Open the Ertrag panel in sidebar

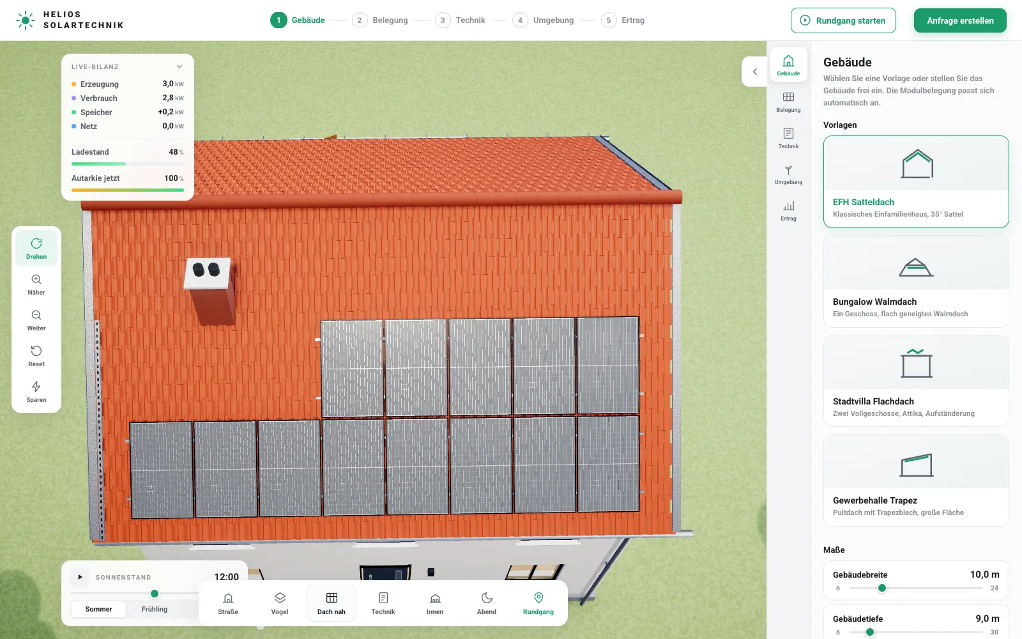click(x=788, y=210)
